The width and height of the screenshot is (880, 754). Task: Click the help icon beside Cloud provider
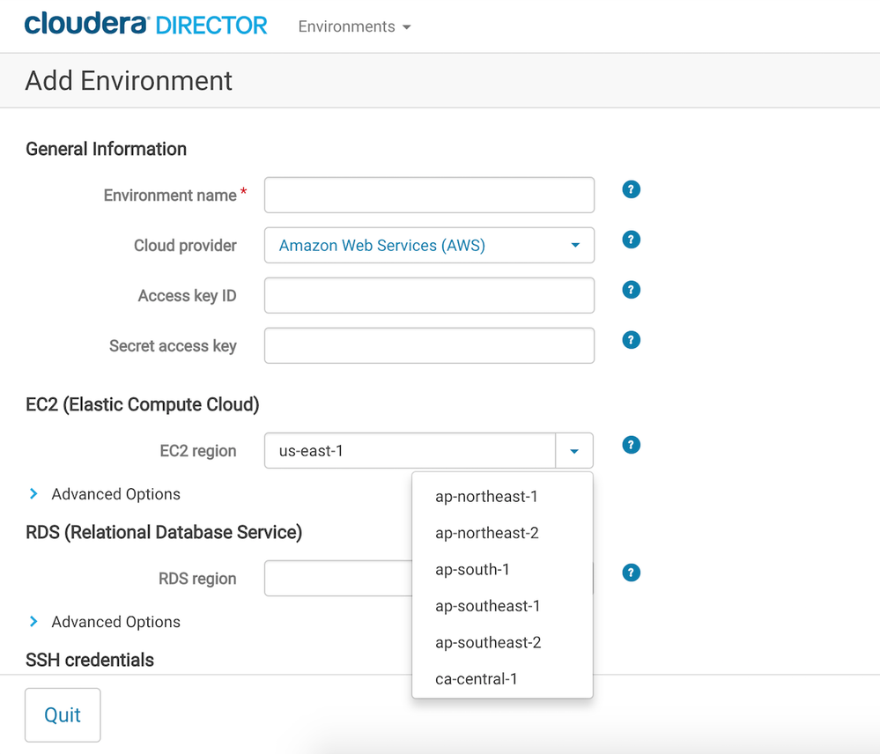(631, 240)
